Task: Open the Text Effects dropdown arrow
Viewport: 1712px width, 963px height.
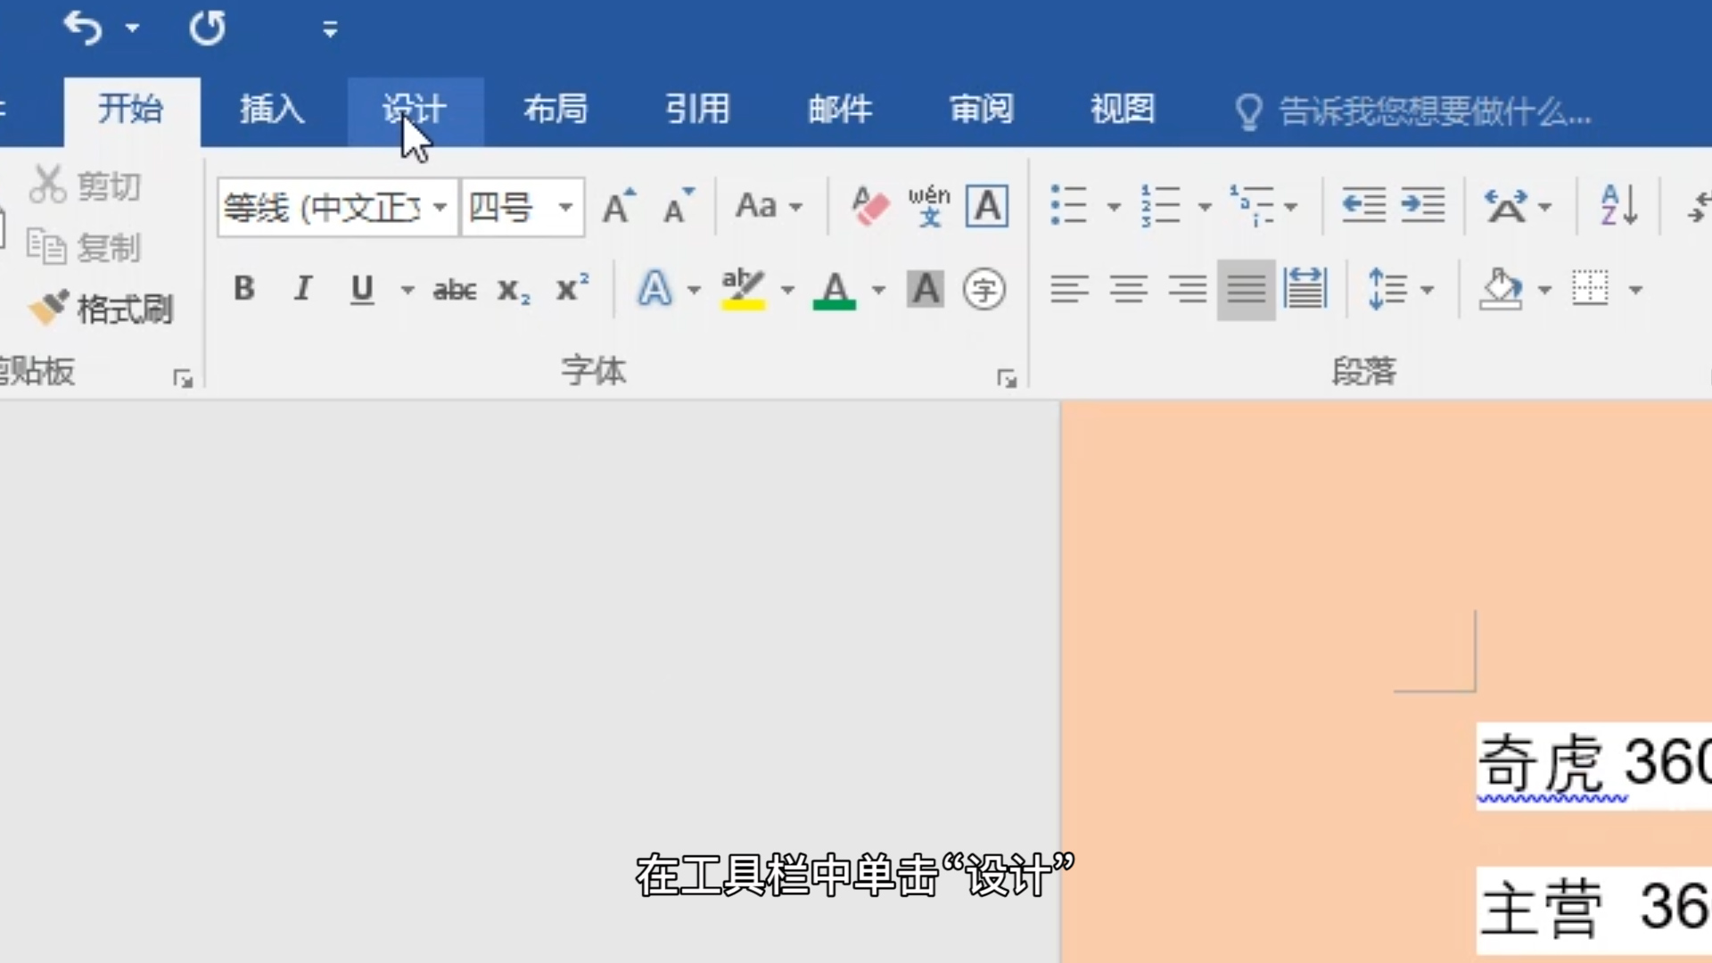Action: click(694, 290)
